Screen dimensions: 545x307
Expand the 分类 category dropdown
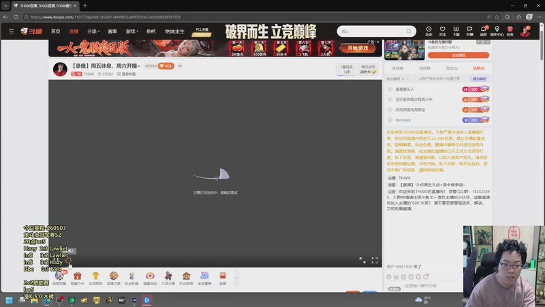93,31
